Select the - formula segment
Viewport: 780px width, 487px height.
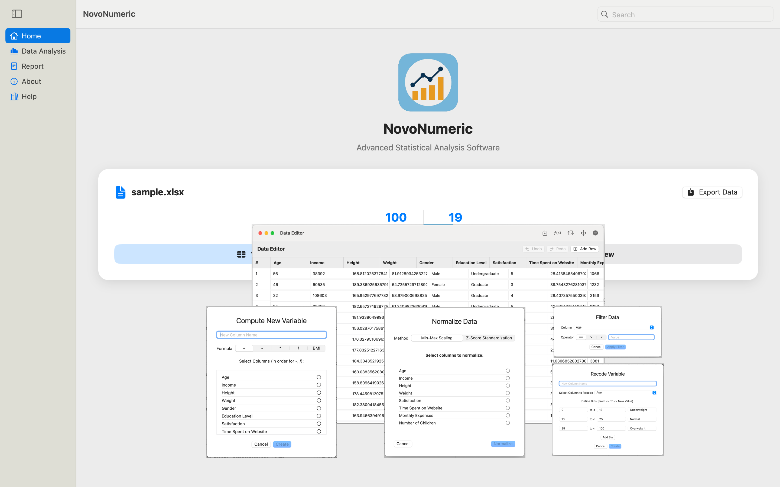pos(262,348)
